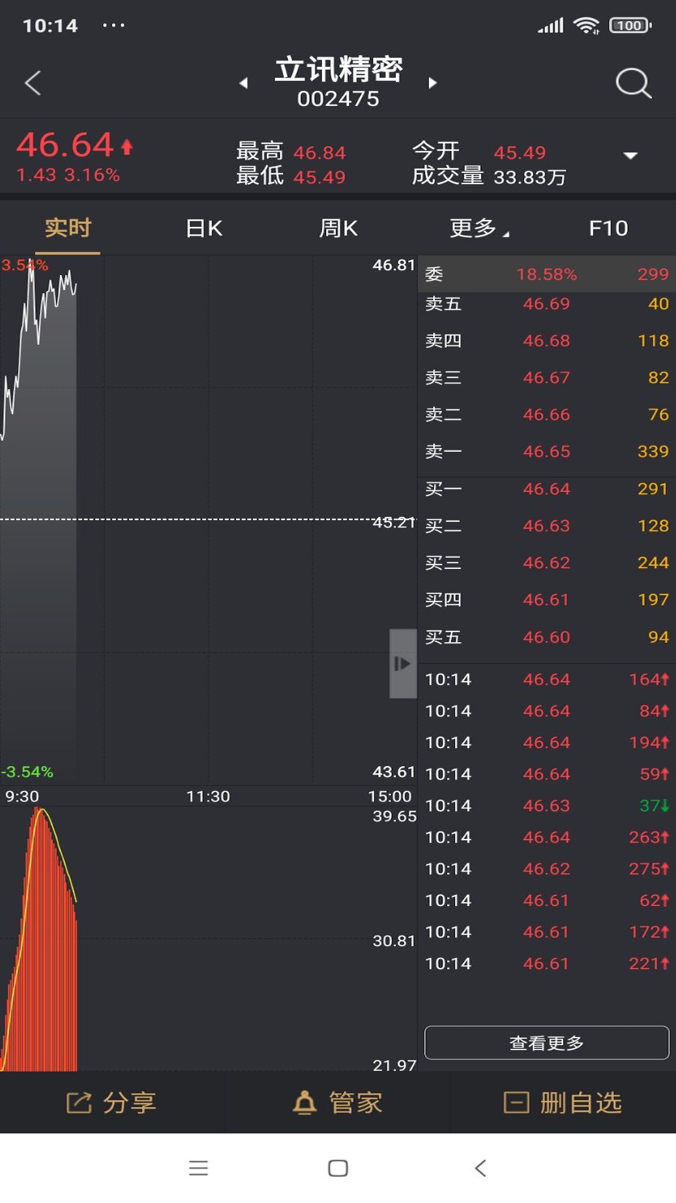The image size is (676, 1203).
Task: Tap the 卖一 46.65 ask row
Action: coord(546,451)
